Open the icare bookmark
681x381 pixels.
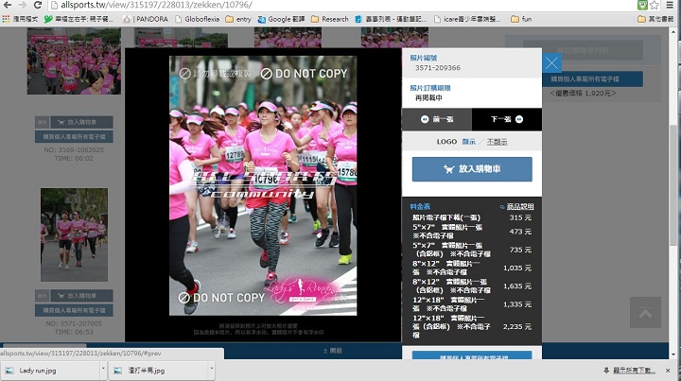pyautogui.click(x=467, y=19)
